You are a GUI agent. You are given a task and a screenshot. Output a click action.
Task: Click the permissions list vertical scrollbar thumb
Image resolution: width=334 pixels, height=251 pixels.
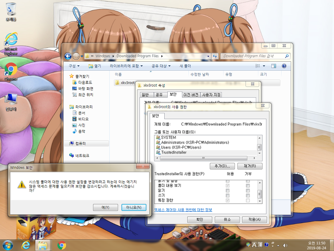(x=260, y=194)
